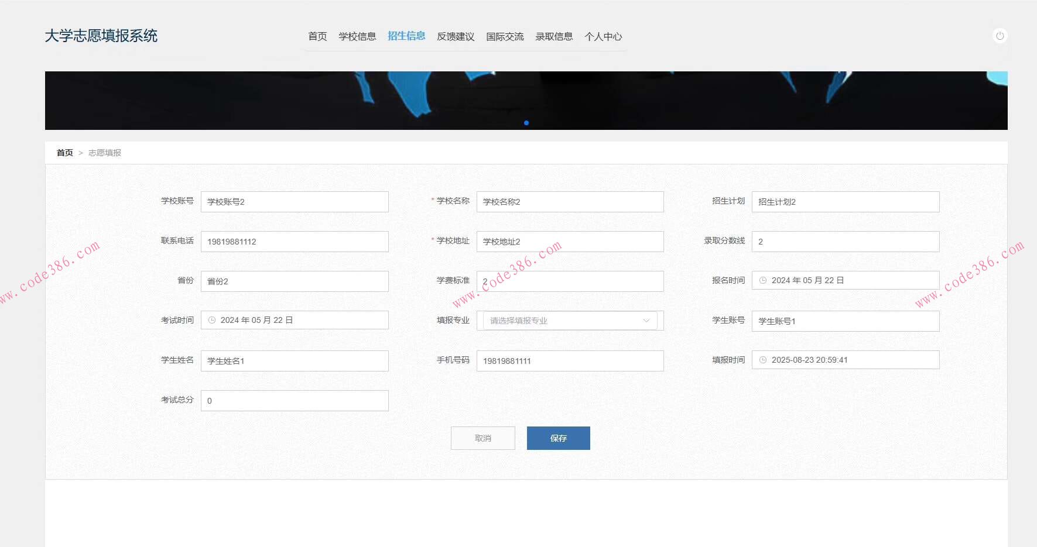Open the 个人中心 page
1037x547 pixels.
point(603,36)
